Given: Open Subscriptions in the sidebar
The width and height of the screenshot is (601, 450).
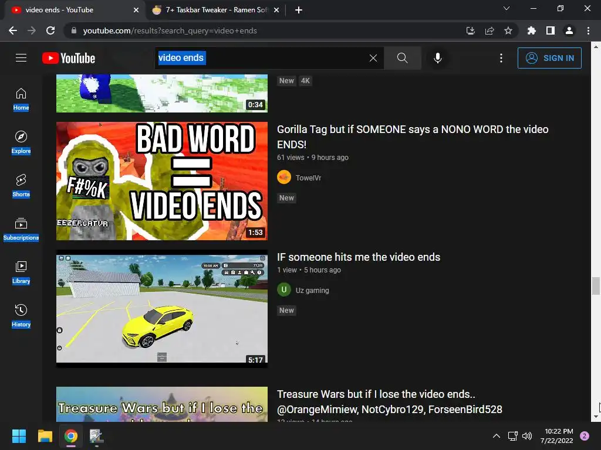Looking at the screenshot, I should click(x=21, y=229).
